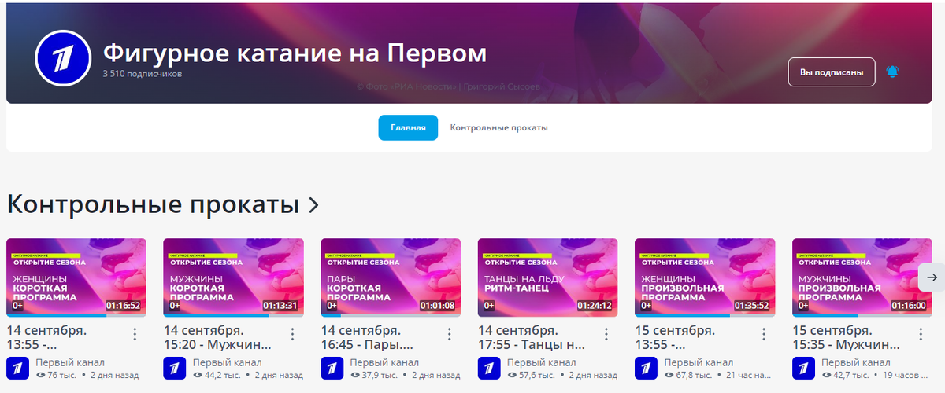Open the Контрольные прокаты tab
The height and width of the screenshot is (393, 945).
(498, 127)
